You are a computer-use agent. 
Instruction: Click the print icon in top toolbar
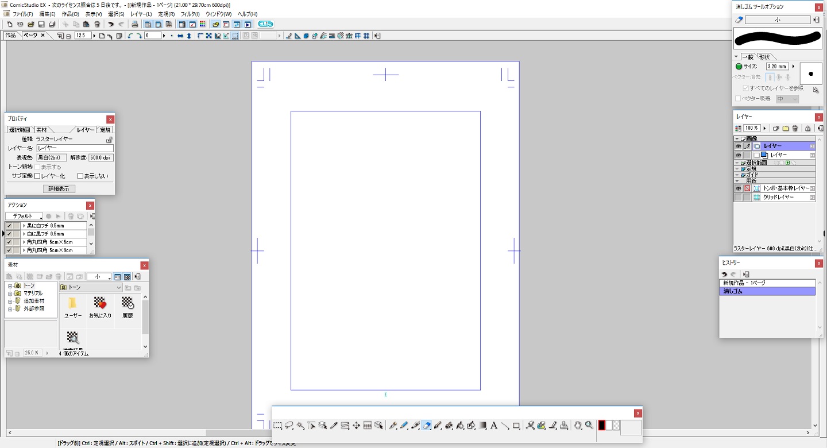(x=134, y=25)
